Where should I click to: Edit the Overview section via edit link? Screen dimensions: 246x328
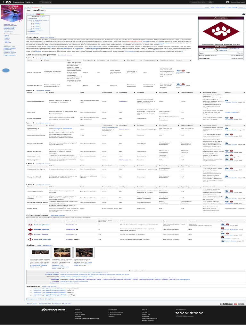point(43,37)
